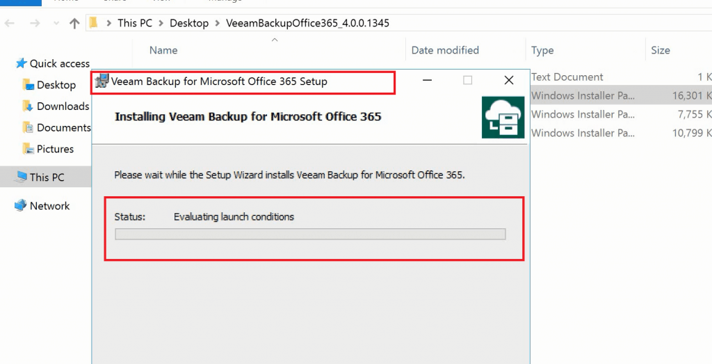Click the installation progress bar
Image resolution: width=712 pixels, height=364 pixels.
[310, 234]
